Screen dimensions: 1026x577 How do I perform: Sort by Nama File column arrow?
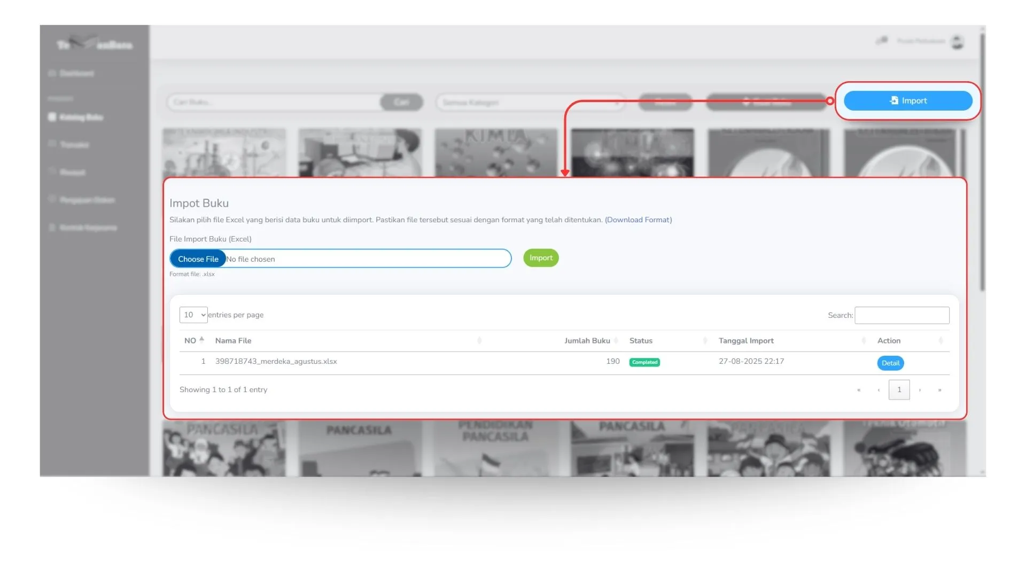tap(479, 340)
